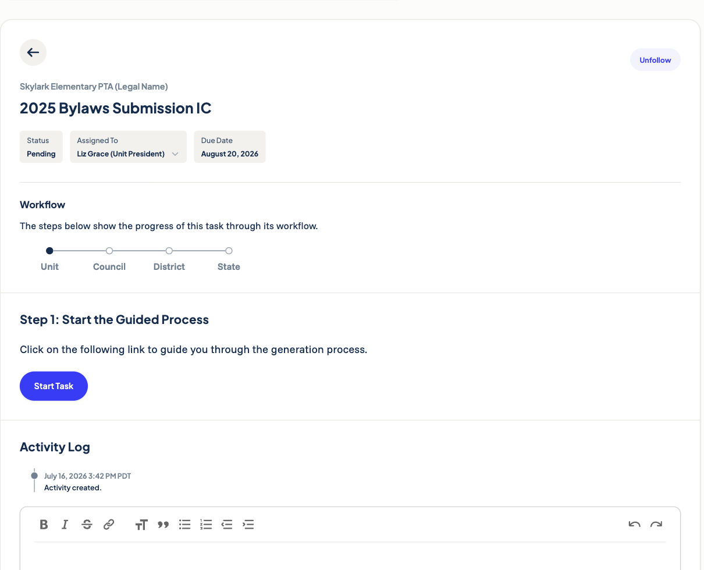Redo the last editor change

click(x=656, y=525)
